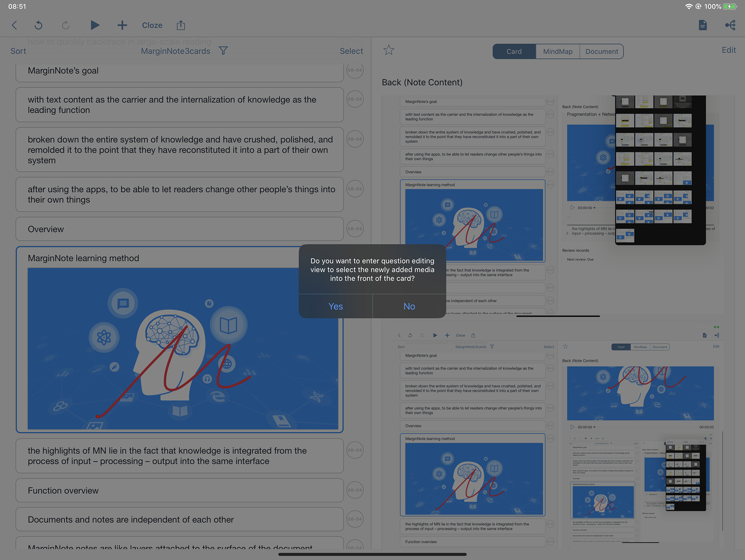Tap the 08-04 badge beside "Overview" card
Image resolution: width=745 pixels, height=560 pixels.
pyautogui.click(x=355, y=228)
